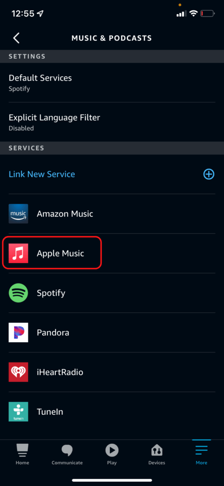
Task: Tap the back arrow icon
Action: coord(17,38)
